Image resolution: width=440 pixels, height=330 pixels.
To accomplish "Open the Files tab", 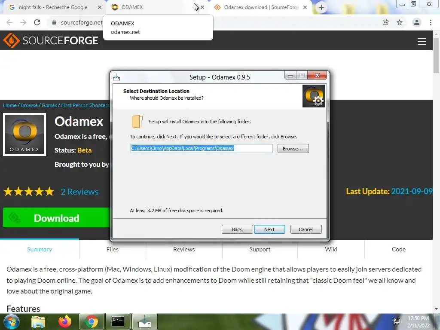I will click(x=113, y=249).
